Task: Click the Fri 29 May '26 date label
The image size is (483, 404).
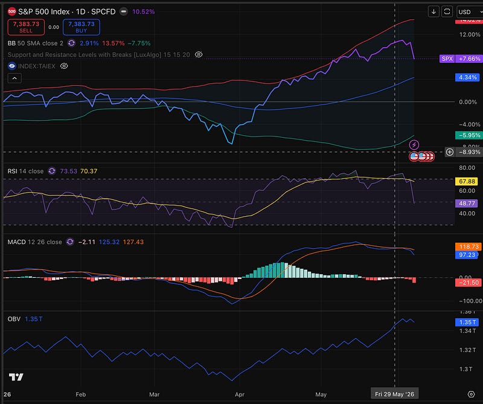Action: coord(394,394)
